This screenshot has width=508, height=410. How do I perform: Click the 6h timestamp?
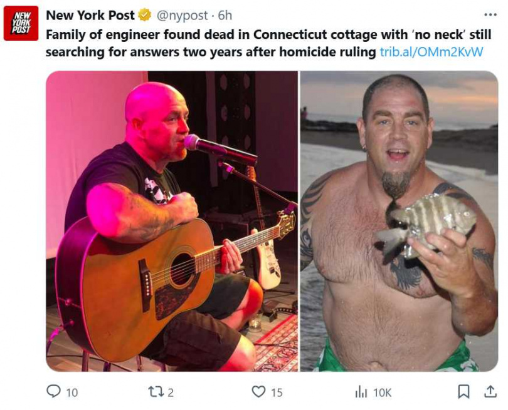225,15
